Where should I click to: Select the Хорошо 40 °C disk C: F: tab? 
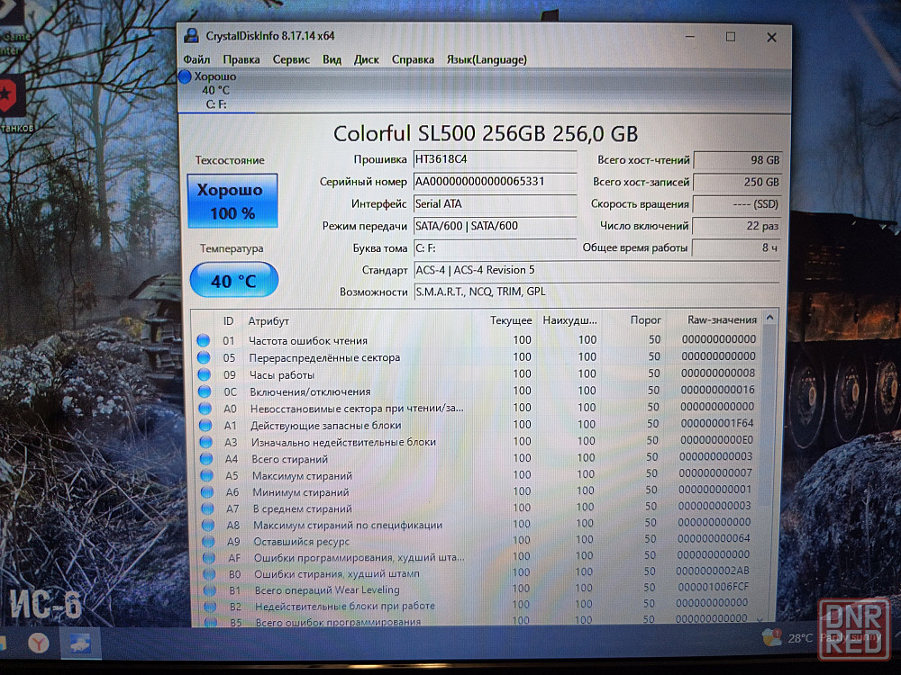tap(216, 90)
